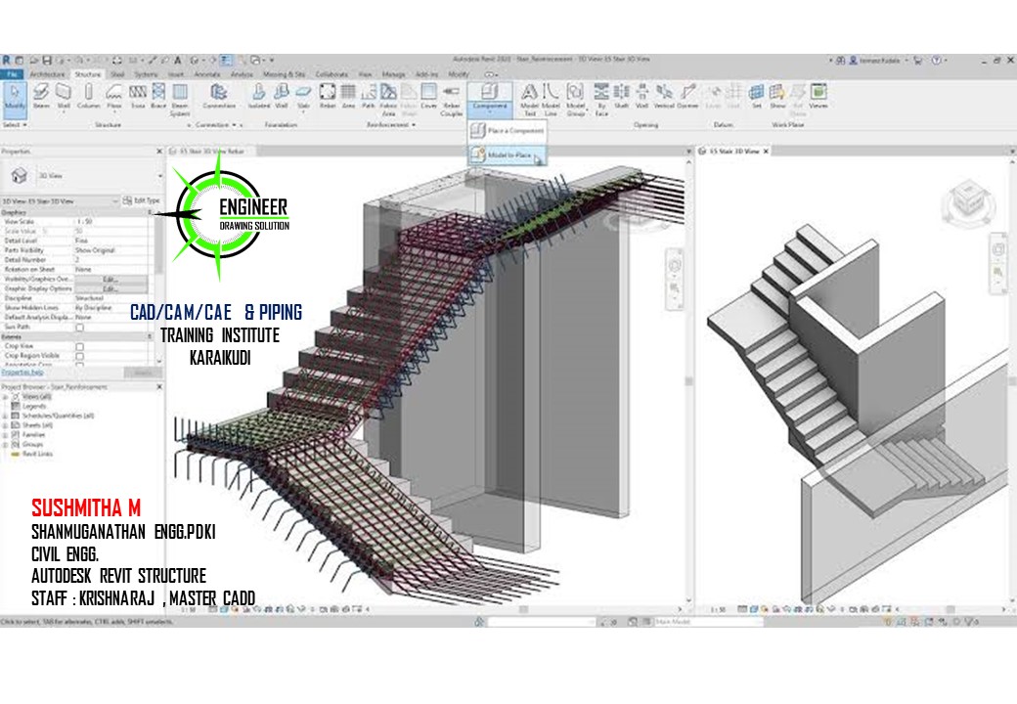Open the Beam System tool
Viewport: 1017px width, 704px height.
click(180, 99)
